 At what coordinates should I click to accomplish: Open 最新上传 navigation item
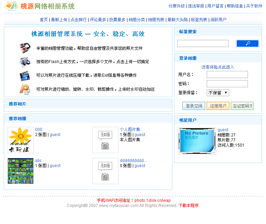(59, 20)
